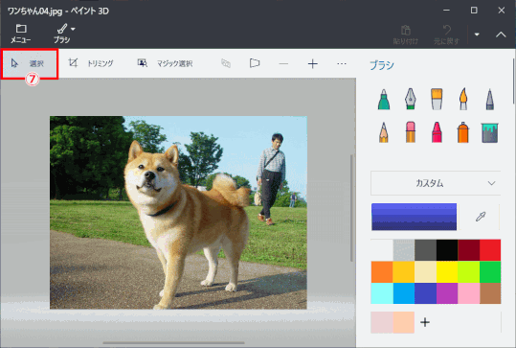The image size is (516, 348).
Task: Click the brush panel vertical scrollbar
Action: pyautogui.click(x=513, y=81)
